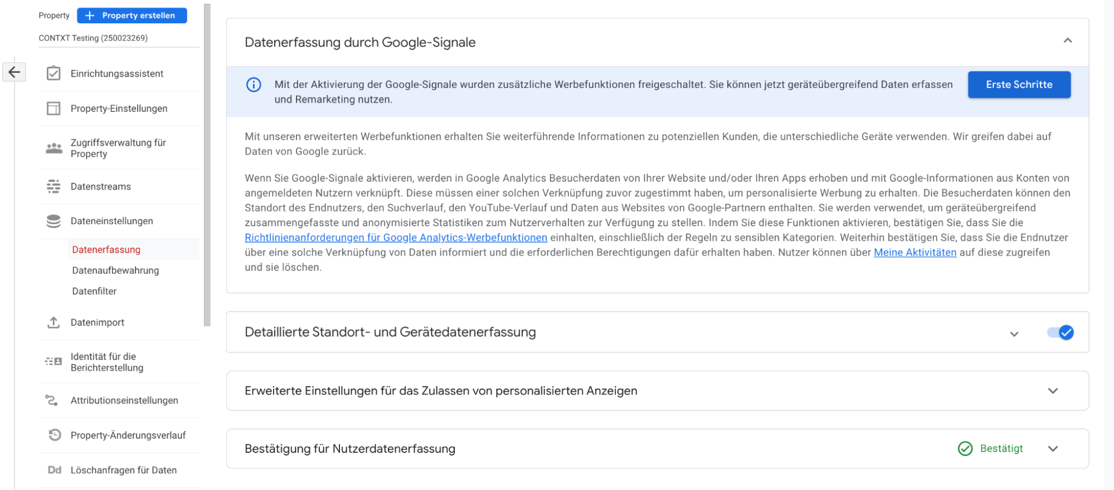Click the Datenimport upload icon
The width and height of the screenshot is (1114, 490).
coord(53,322)
